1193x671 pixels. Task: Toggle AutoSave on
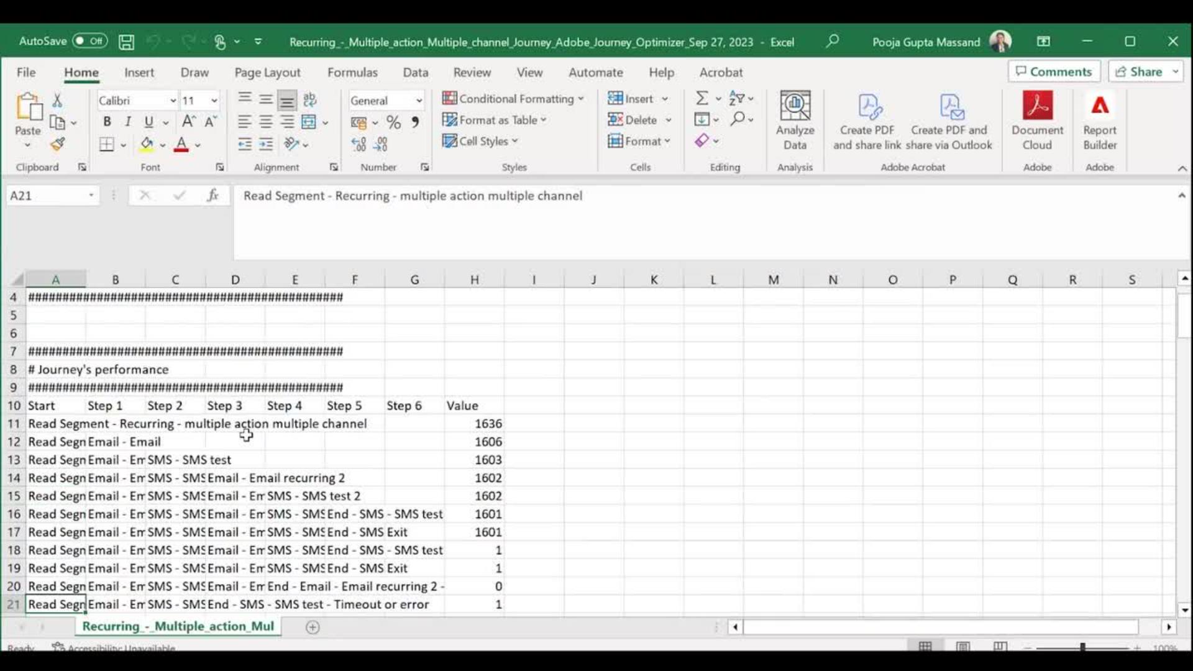pos(89,40)
